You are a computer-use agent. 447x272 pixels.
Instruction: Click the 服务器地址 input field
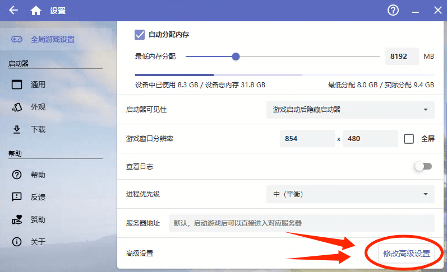(x=302, y=223)
